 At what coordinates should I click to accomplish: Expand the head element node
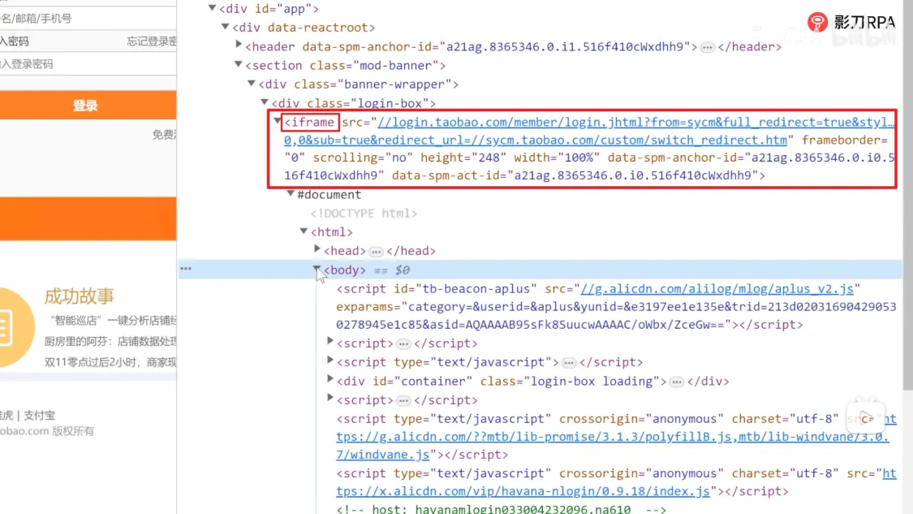click(x=317, y=248)
